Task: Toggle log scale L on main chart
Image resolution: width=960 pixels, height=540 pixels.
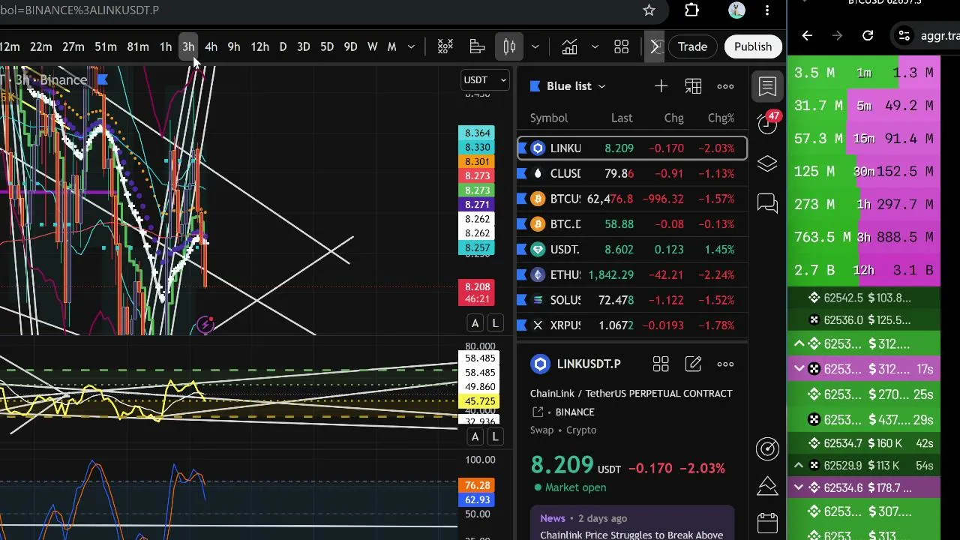Action: 495,323
